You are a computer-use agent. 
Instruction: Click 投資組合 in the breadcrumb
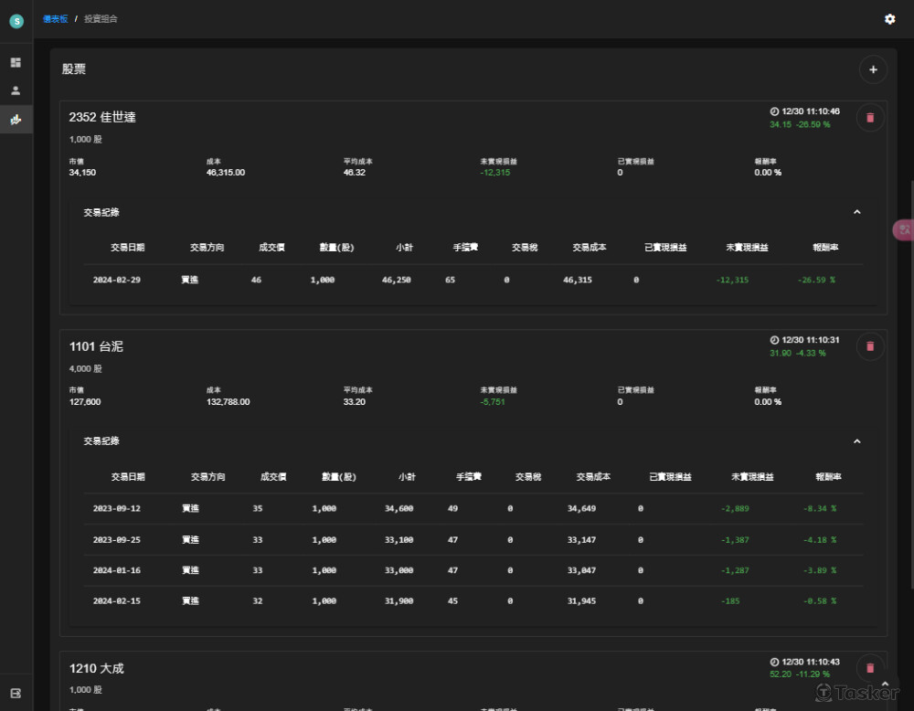pyautogui.click(x=101, y=19)
